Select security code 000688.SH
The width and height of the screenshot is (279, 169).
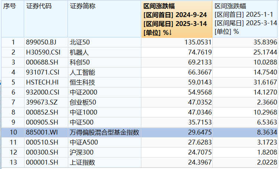(42, 62)
